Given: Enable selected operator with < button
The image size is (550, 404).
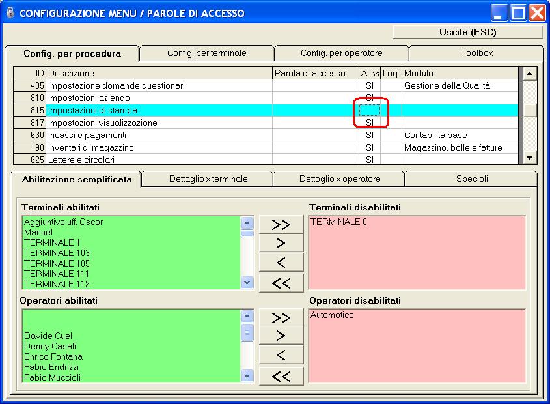Looking at the screenshot, I should 281,355.
